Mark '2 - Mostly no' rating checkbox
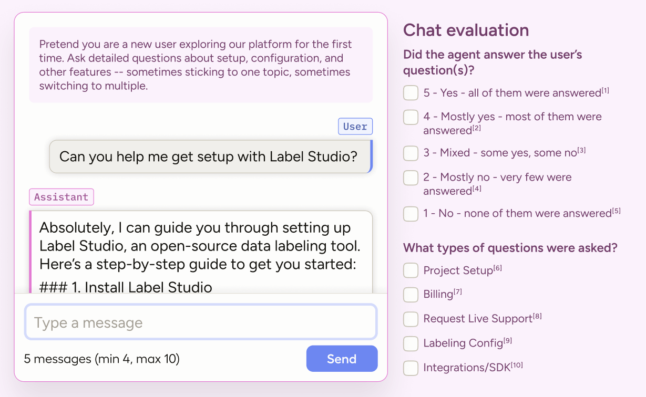Screen dimensions: 646x397 click(x=411, y=177)
